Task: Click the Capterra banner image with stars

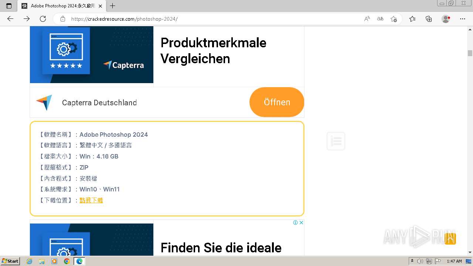Action: 92,55
